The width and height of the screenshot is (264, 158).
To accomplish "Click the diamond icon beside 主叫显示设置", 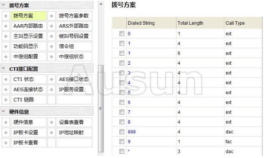I will tap(6, 36).
